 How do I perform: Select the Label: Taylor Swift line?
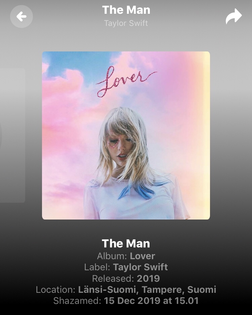126,267
